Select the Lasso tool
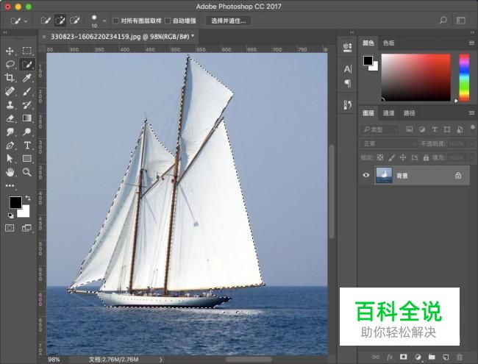Viewport: 478px width, 364px height. 10,64
